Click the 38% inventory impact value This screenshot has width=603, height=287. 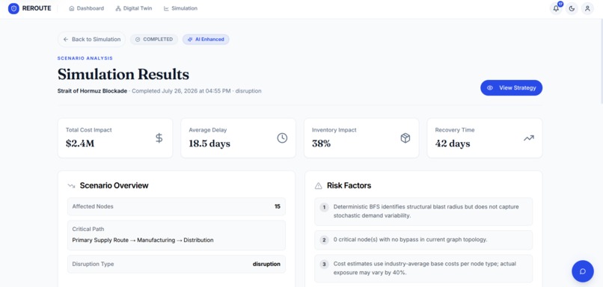coord(321,143)
